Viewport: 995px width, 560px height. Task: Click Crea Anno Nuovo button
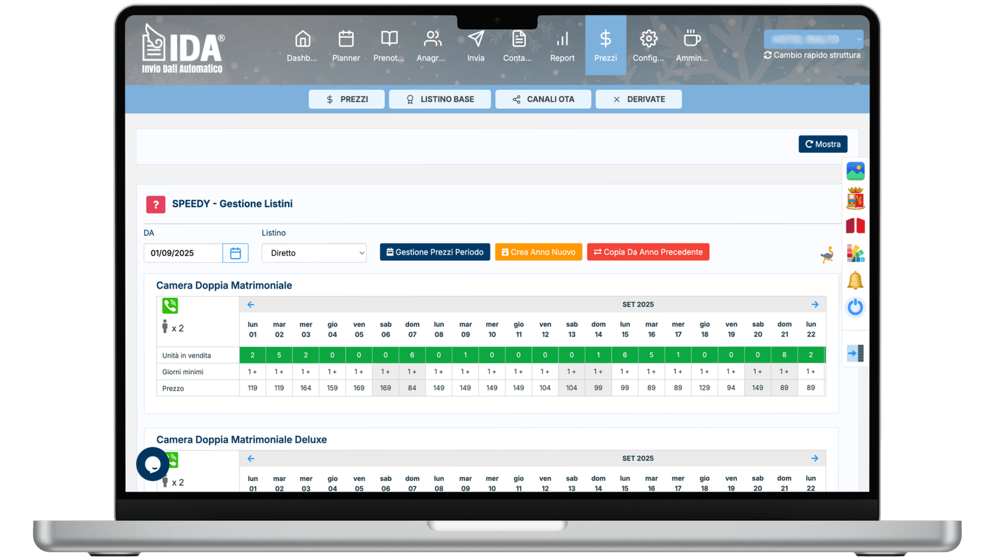pos(539,252)
